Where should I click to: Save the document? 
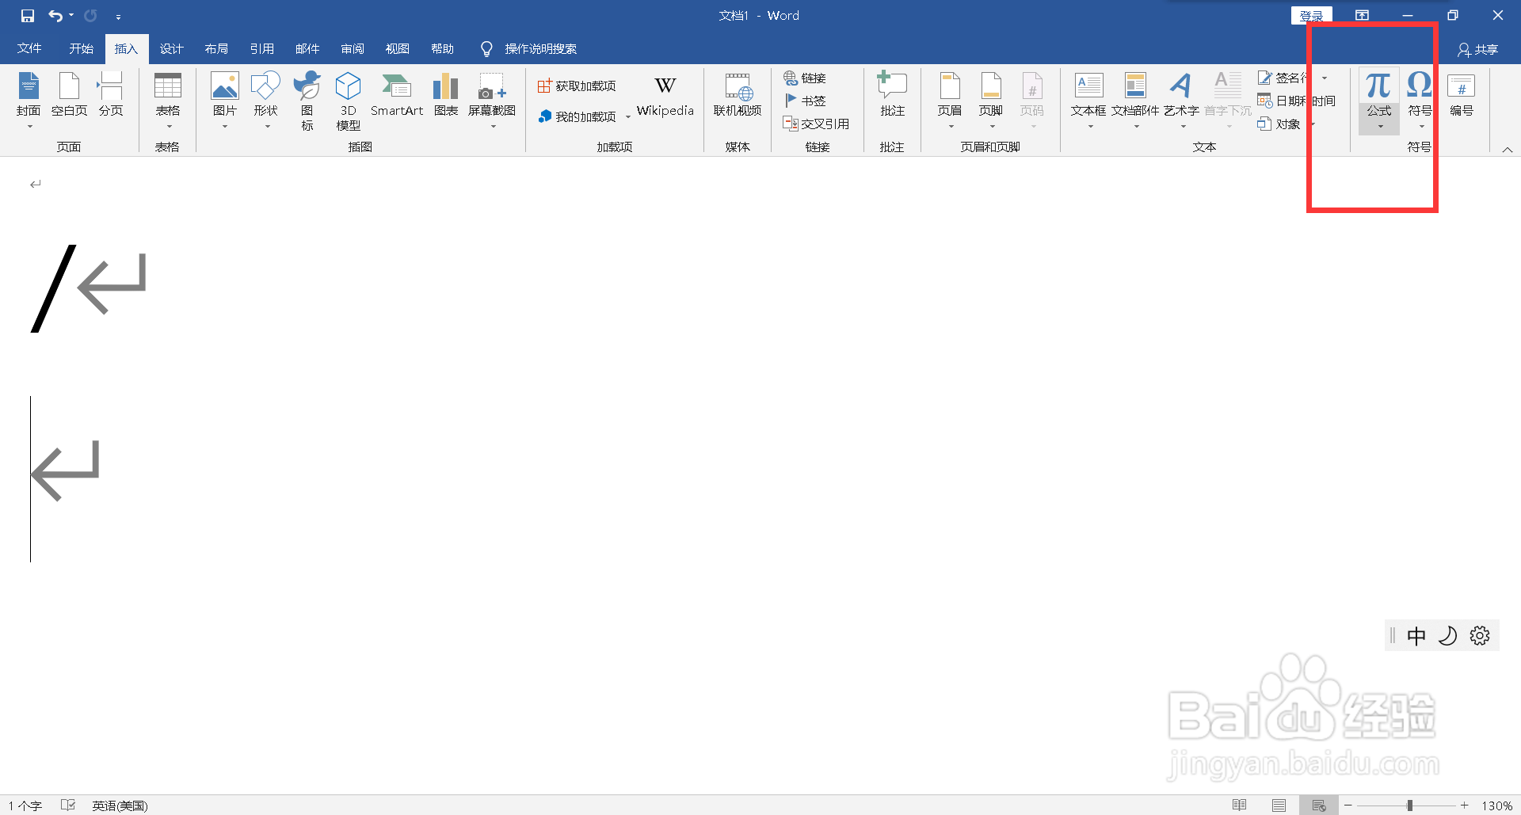[x=28, y=16]
